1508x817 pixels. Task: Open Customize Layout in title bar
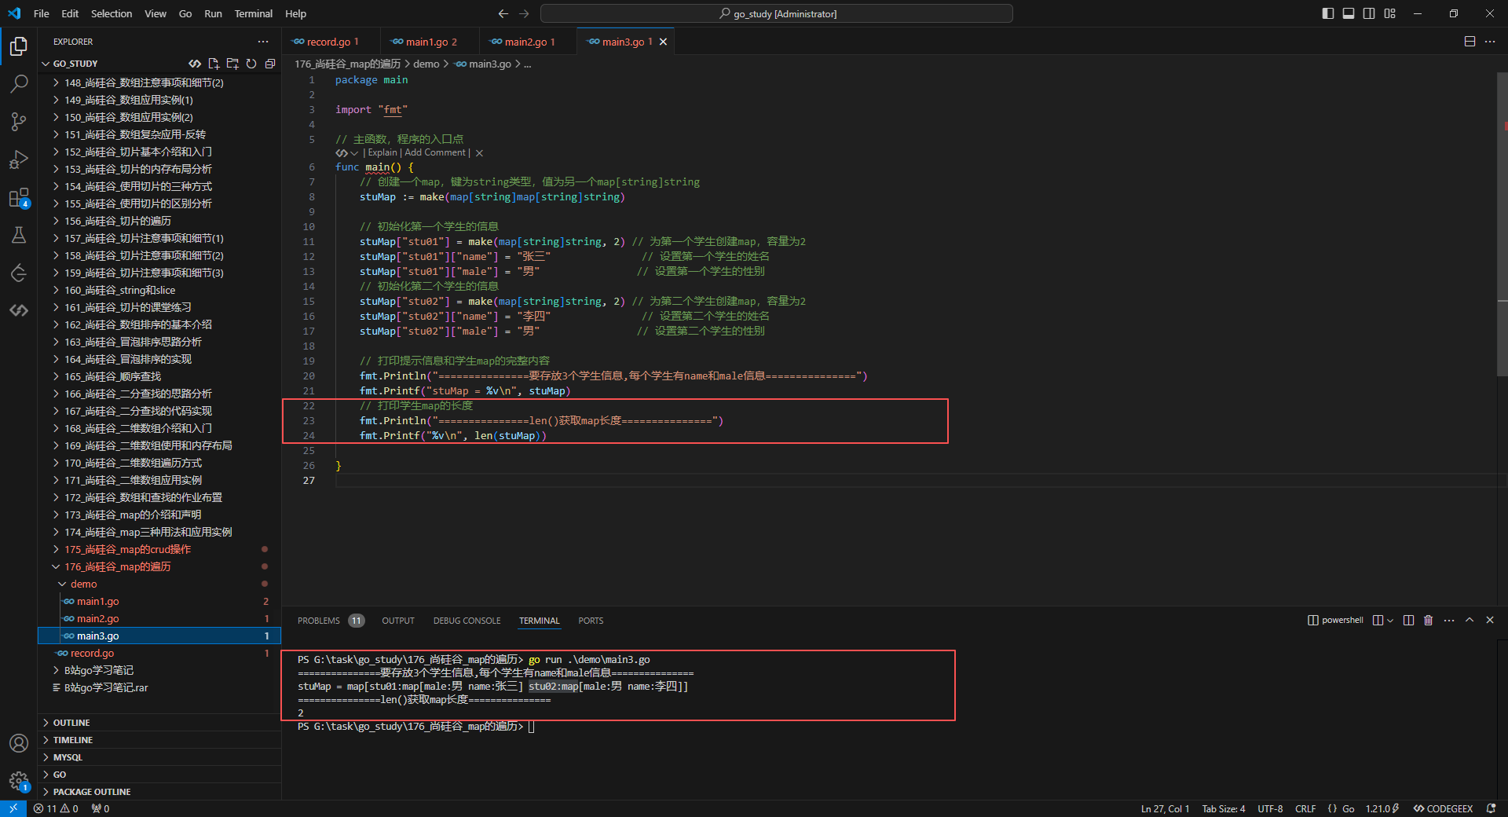[1390, 13]
